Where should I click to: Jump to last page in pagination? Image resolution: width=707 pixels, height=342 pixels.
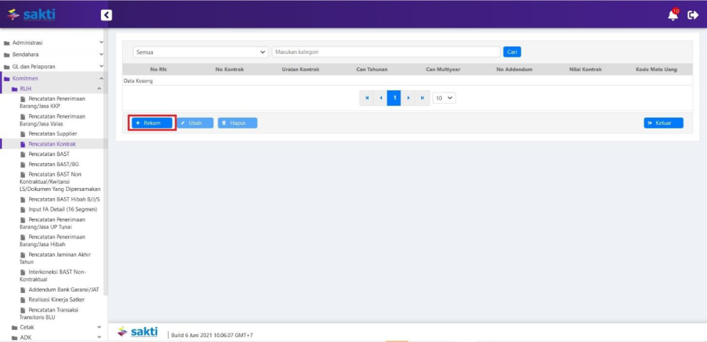pos(422,98)
